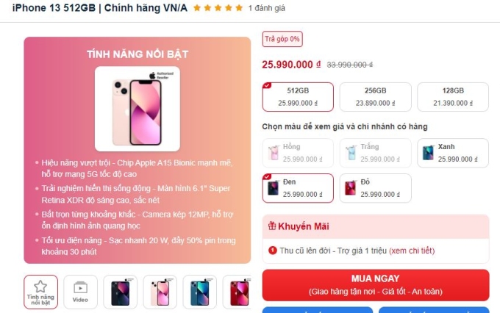View the blue iPhone thumbnail image

click(200, 292)
